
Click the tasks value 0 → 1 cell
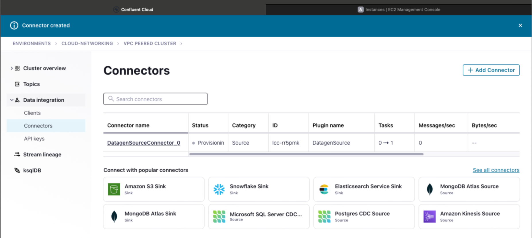coord(395,143)
